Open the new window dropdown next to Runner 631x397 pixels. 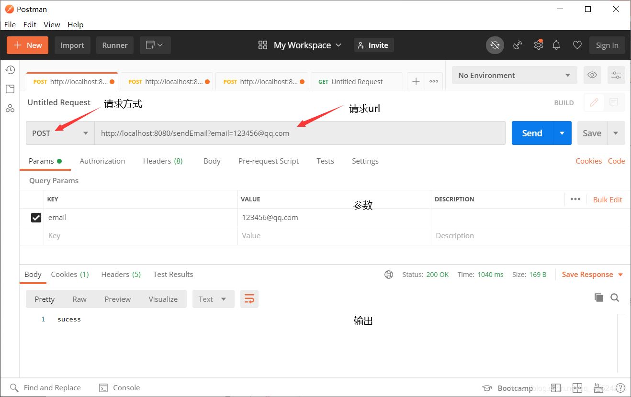click(x=155, y=45)
